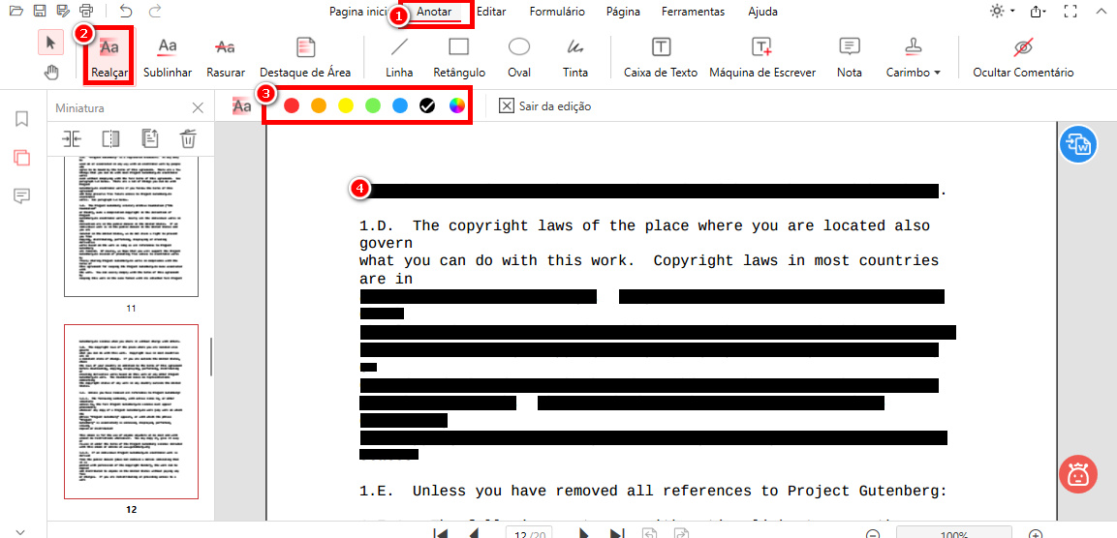Open the Ferramentas tab
1117x538 pixels.
(693, 12)
